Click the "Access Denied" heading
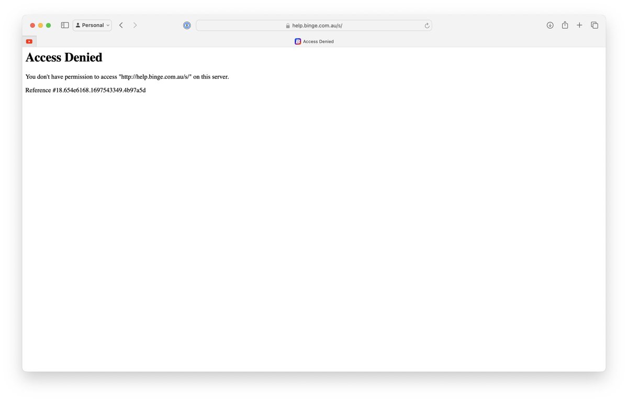 tap(64, 58)
